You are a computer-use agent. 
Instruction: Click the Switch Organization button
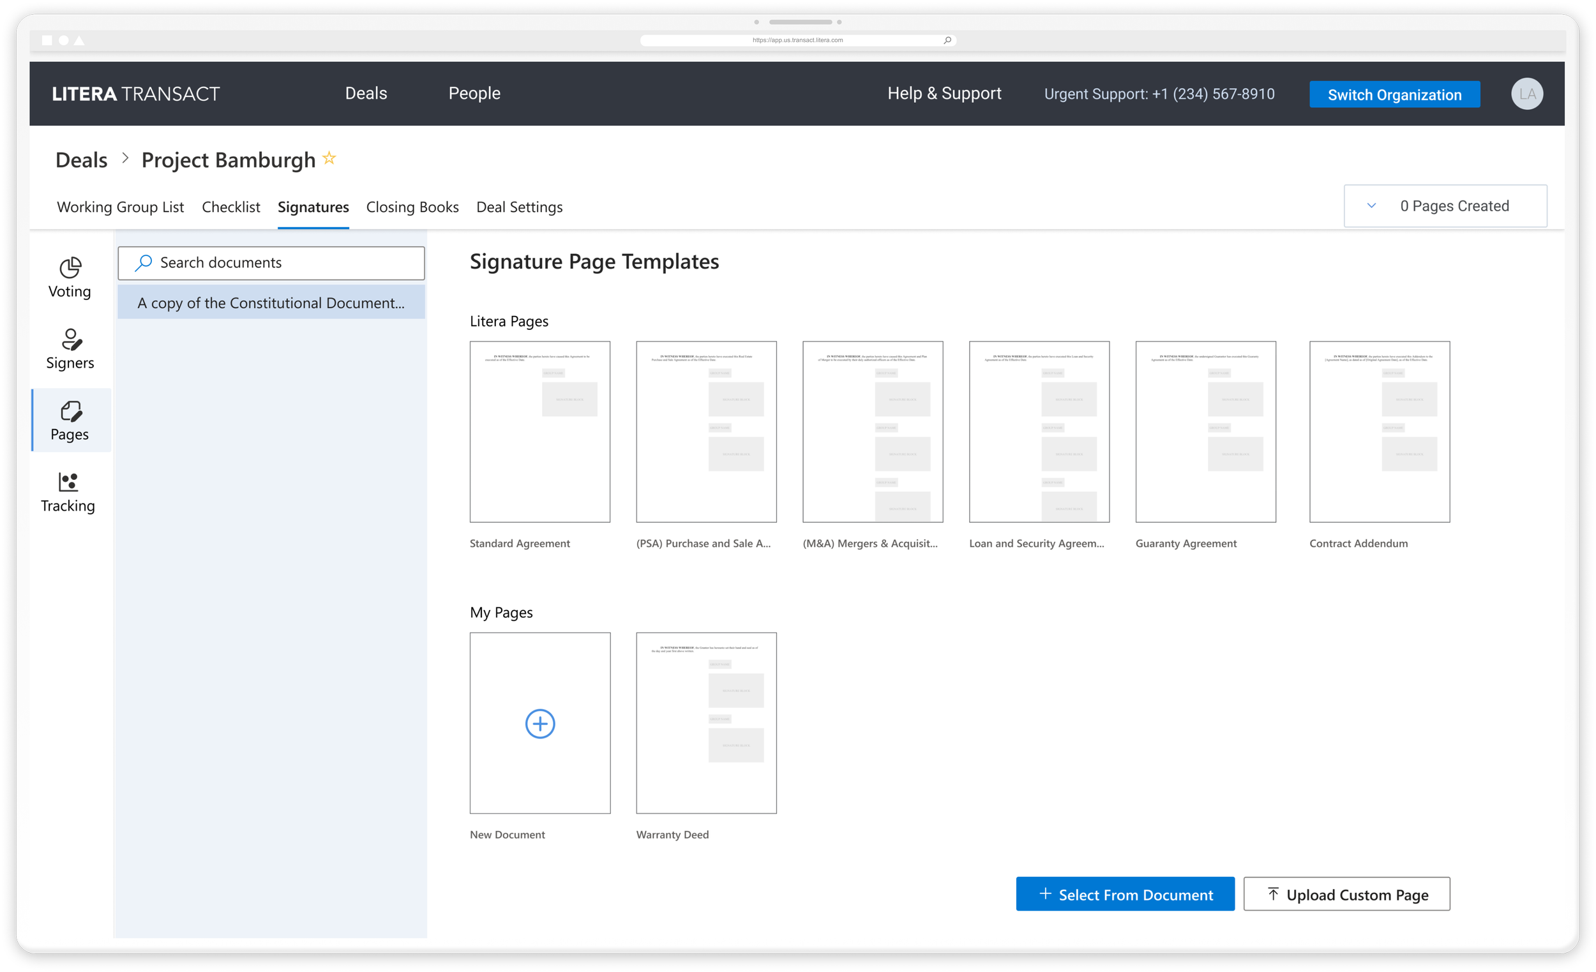click(x=1394, y=94)
